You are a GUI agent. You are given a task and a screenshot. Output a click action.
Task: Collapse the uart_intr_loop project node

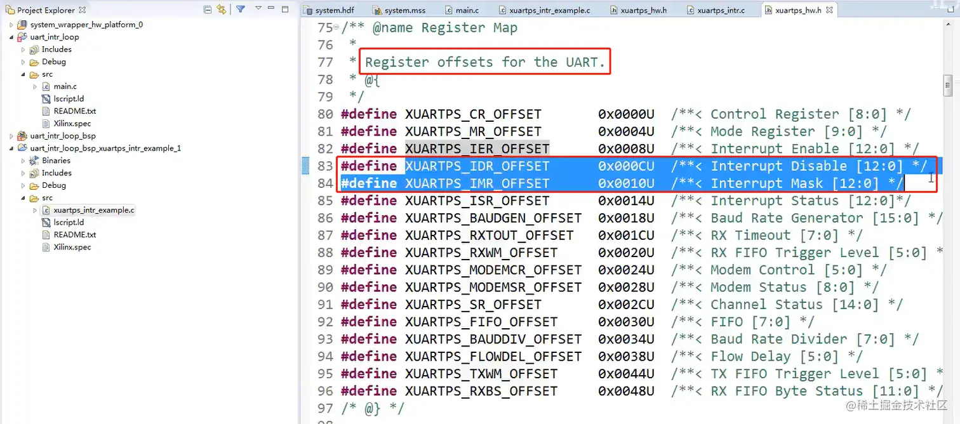11,37
